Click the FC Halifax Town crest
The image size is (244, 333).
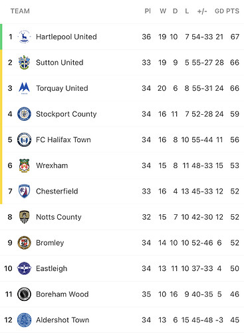pos(24,139)
